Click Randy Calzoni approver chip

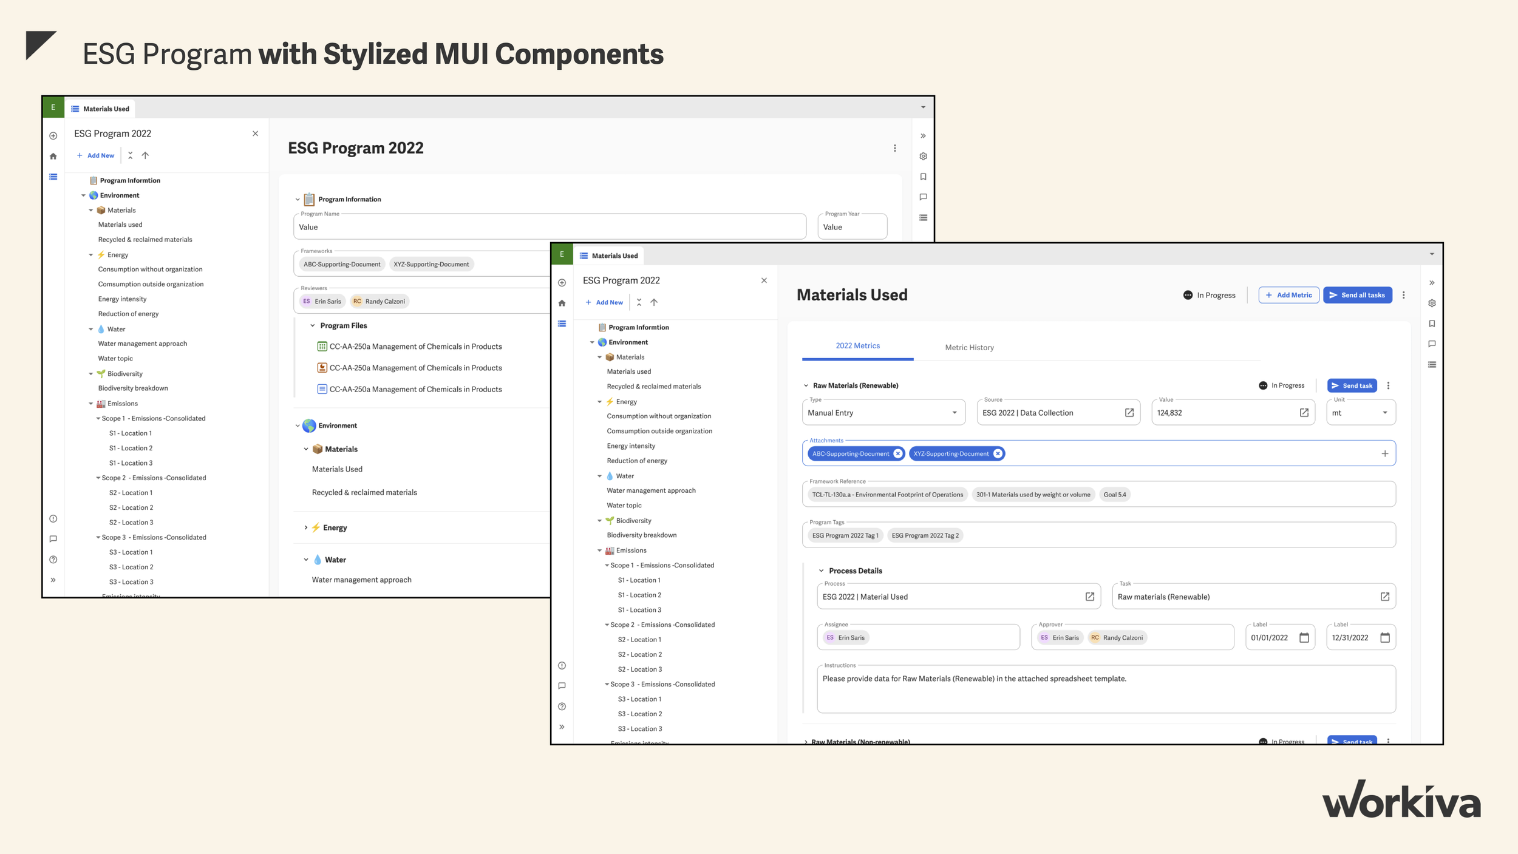(1117, 637)
